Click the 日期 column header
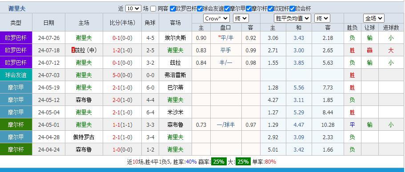Screen dimensions: 405x172 (x=48, y=23)
